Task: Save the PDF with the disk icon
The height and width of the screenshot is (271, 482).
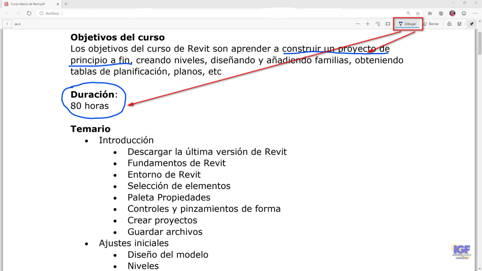Action: point(459,24)
